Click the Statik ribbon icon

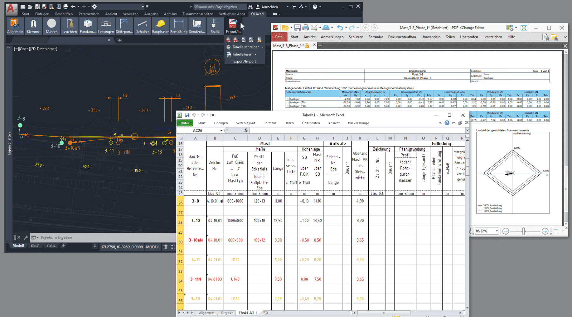pyautogui.click(x=215, y=26)
